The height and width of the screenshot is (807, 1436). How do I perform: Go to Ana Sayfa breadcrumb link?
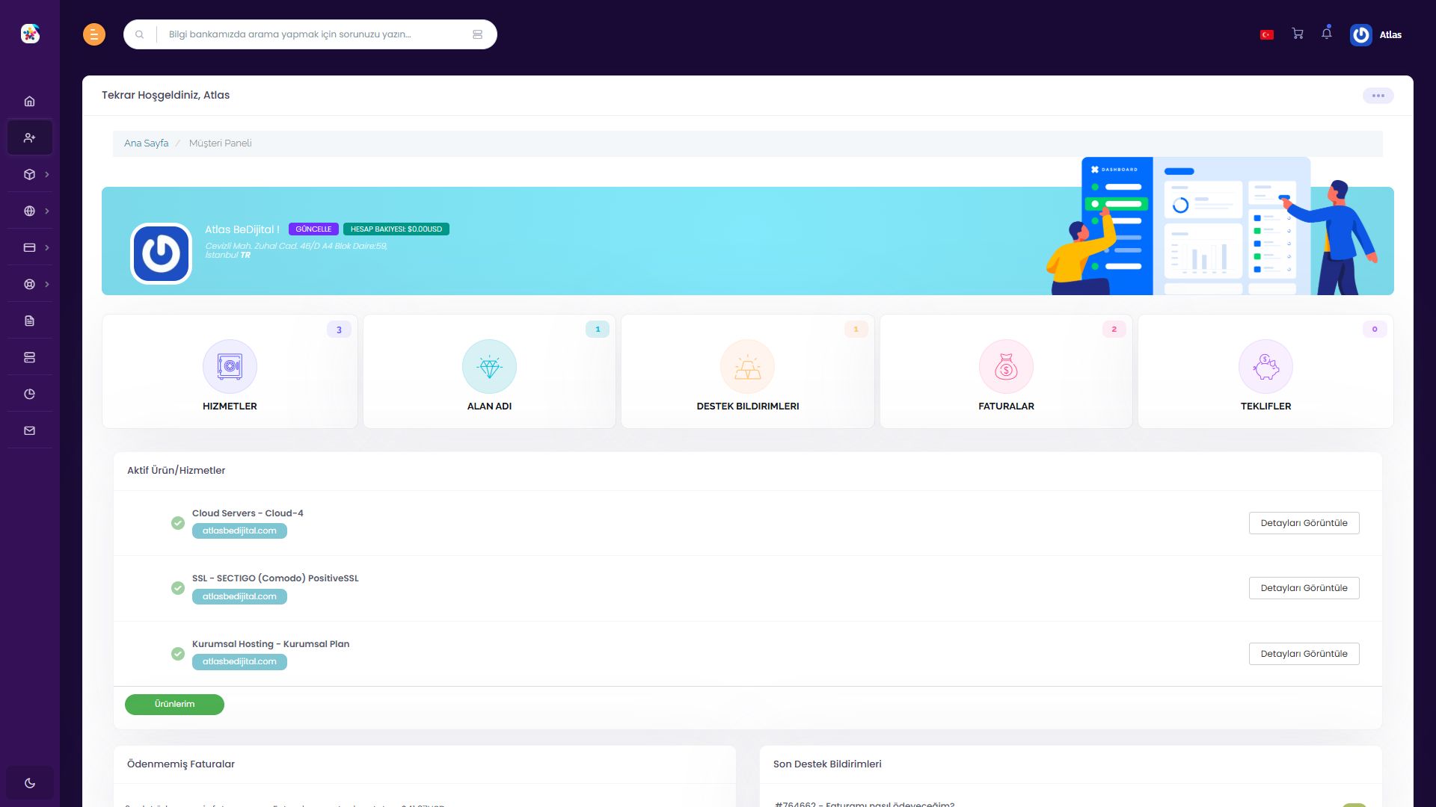click(146, 143)
